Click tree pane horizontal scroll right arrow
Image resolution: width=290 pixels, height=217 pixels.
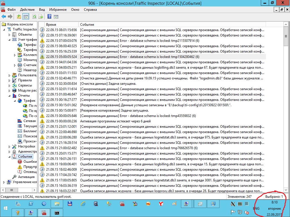pyautogui.click(x=34, y=190)
